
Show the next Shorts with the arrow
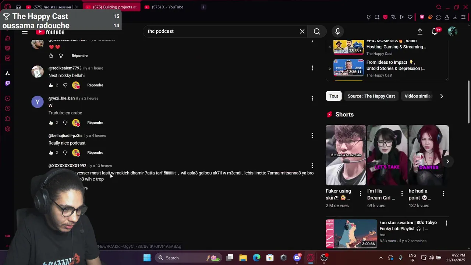pos(447,161)
